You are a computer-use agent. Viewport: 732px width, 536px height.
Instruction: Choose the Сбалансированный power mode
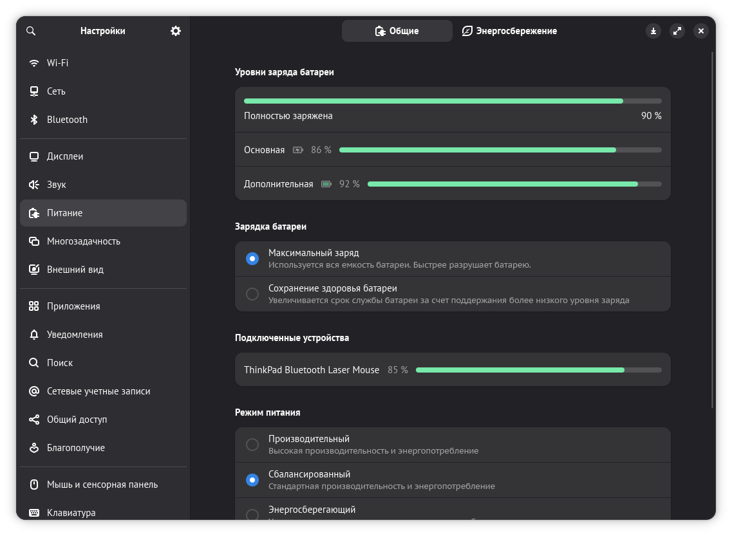252,480
